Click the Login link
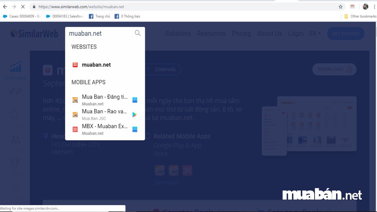The height and width of the screenshot is (212, 377). point(296,33)
